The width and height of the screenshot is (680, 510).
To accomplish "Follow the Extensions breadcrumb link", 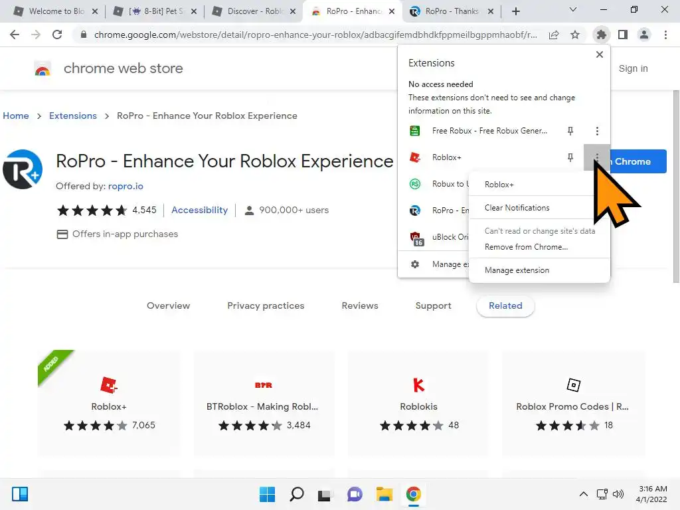I will 73,116.
